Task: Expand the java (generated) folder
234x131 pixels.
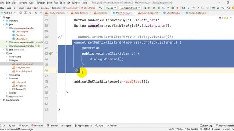Action: tap(3, 49)
